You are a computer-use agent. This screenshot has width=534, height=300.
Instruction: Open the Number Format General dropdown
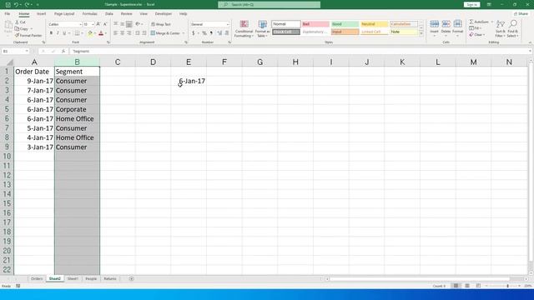point(228,24)
